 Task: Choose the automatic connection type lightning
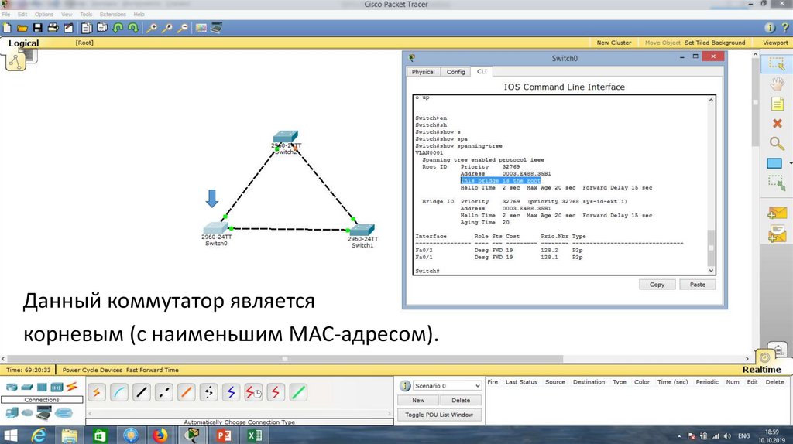pos(97,392)
